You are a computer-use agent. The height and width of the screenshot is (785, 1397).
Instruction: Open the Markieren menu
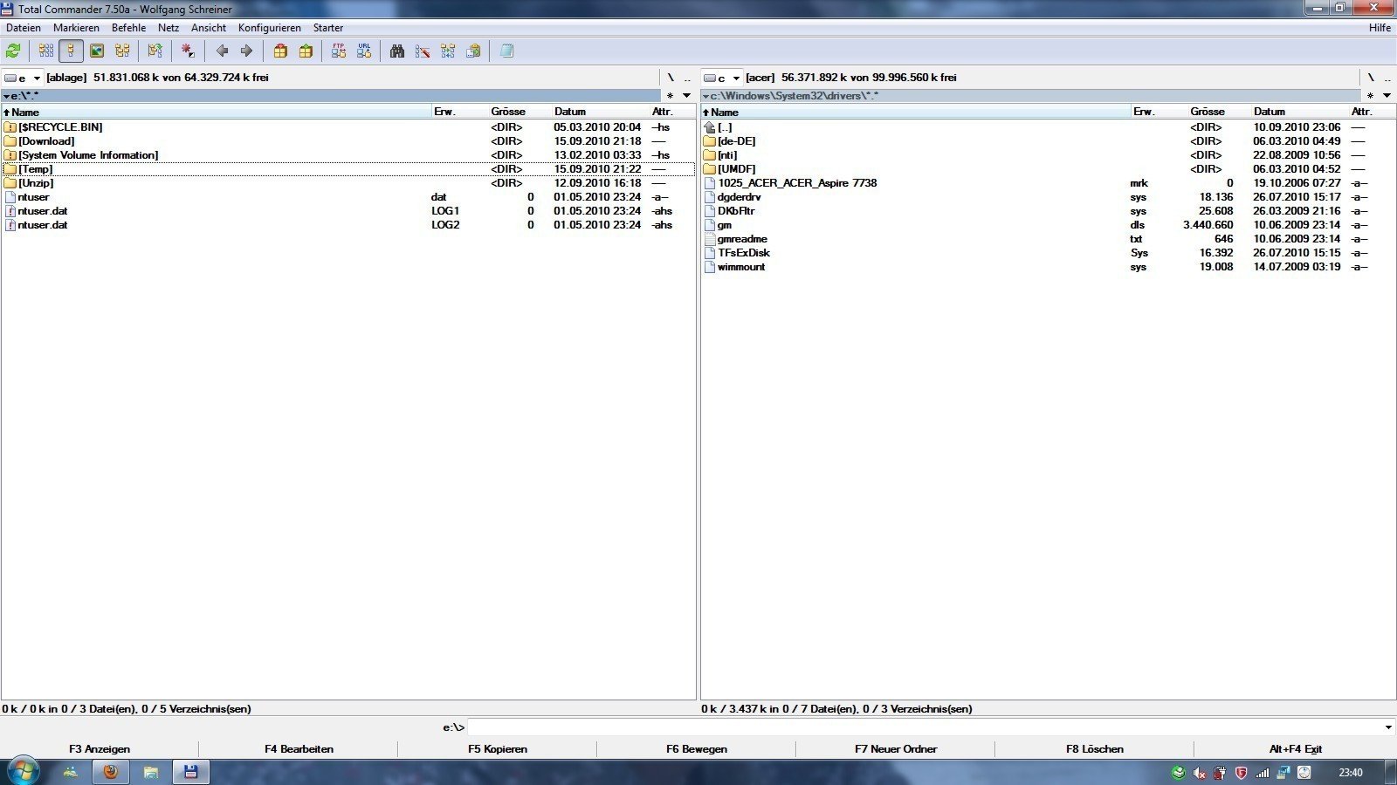point(76,28)
